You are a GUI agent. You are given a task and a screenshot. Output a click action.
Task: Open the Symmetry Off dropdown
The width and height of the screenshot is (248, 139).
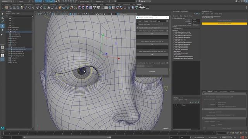[99, 1]
